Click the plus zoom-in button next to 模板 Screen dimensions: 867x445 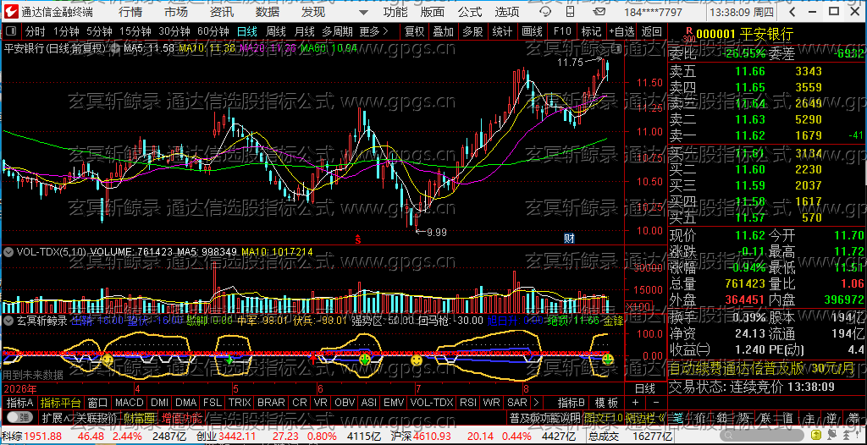635,402
